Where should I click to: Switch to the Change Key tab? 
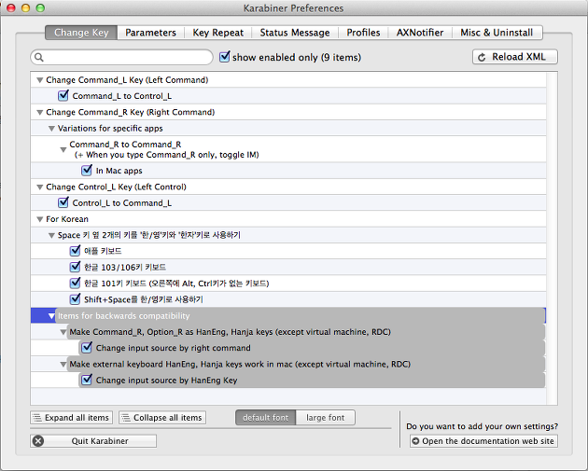pyautogui.click(x=81, y=33)
